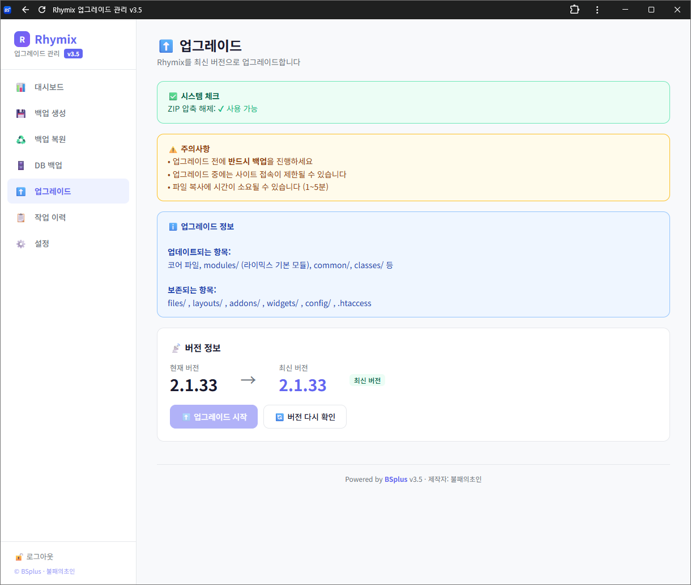Open the 대시보드 menu item
The height and width of the screenshot is (585, 691).
[x=68, y=87]
